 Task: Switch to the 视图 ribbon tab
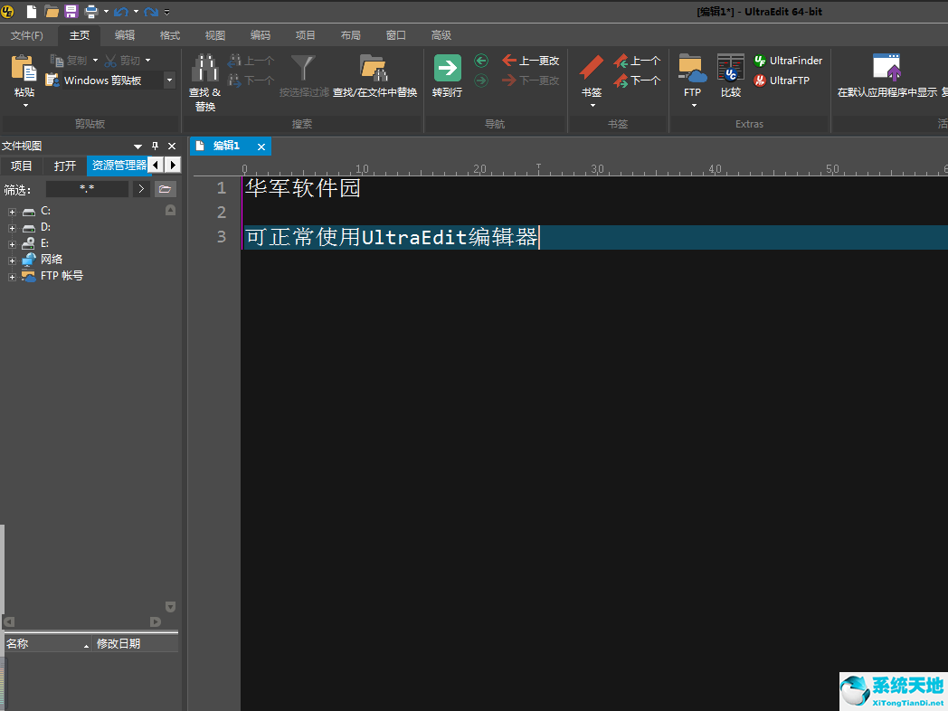(215, 35)
